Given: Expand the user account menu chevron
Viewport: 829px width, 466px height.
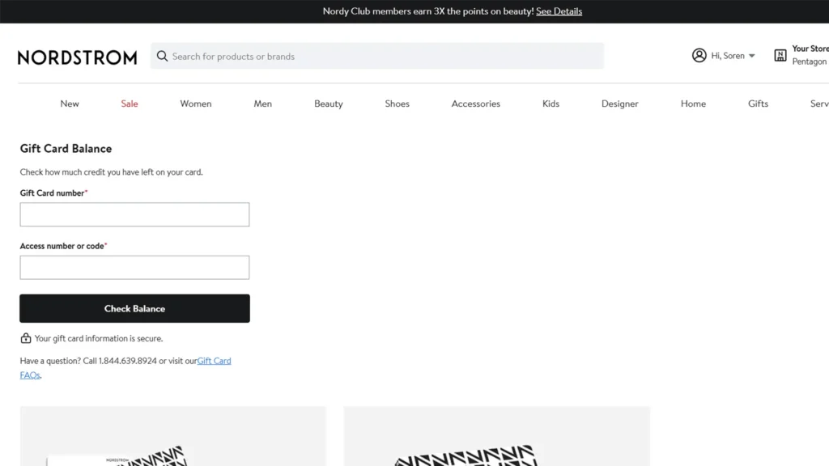Looking at the screenshot, I should (750, 56).
